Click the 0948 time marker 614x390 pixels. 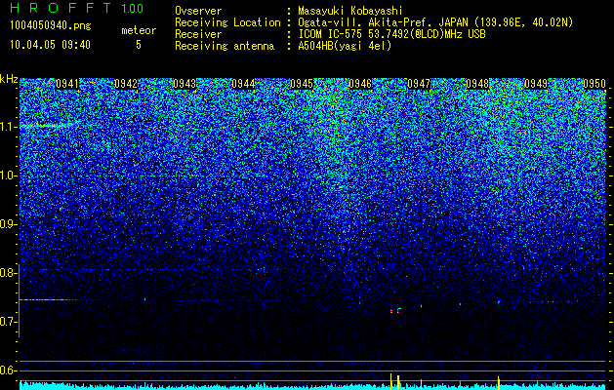pos(477,84)
